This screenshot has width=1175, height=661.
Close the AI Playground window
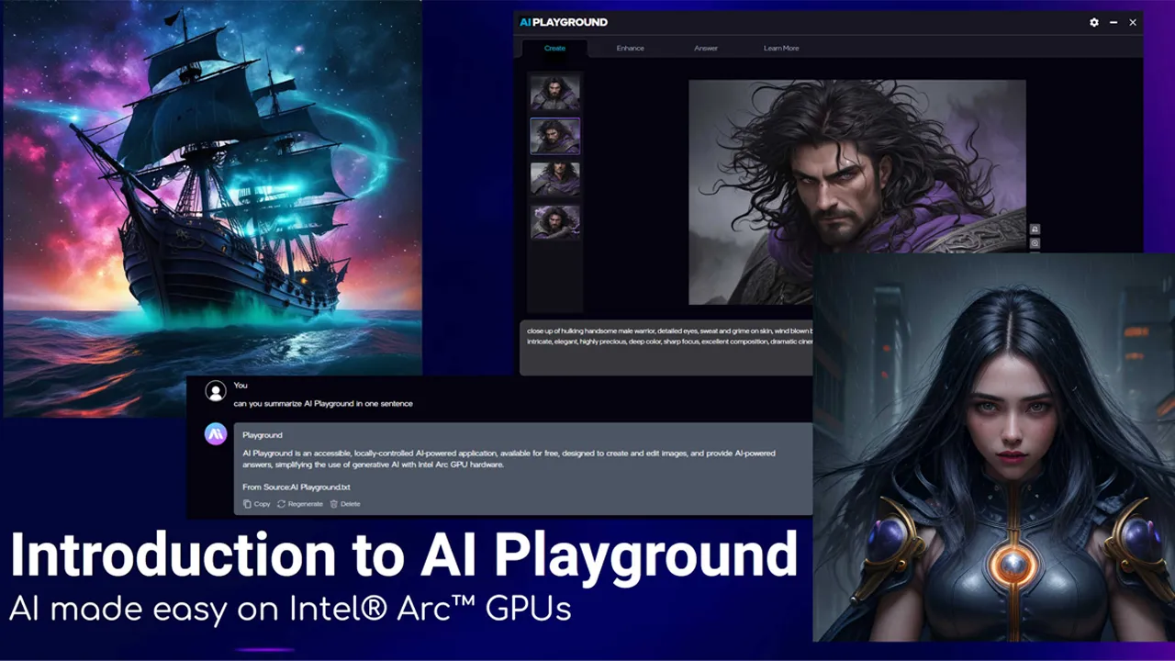coord(1133,22)
